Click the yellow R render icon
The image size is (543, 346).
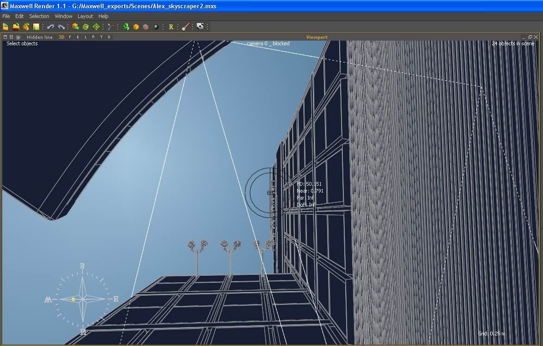coord(171,27)
